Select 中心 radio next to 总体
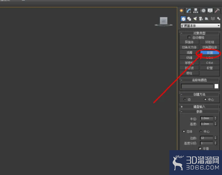 coord(201,131)
